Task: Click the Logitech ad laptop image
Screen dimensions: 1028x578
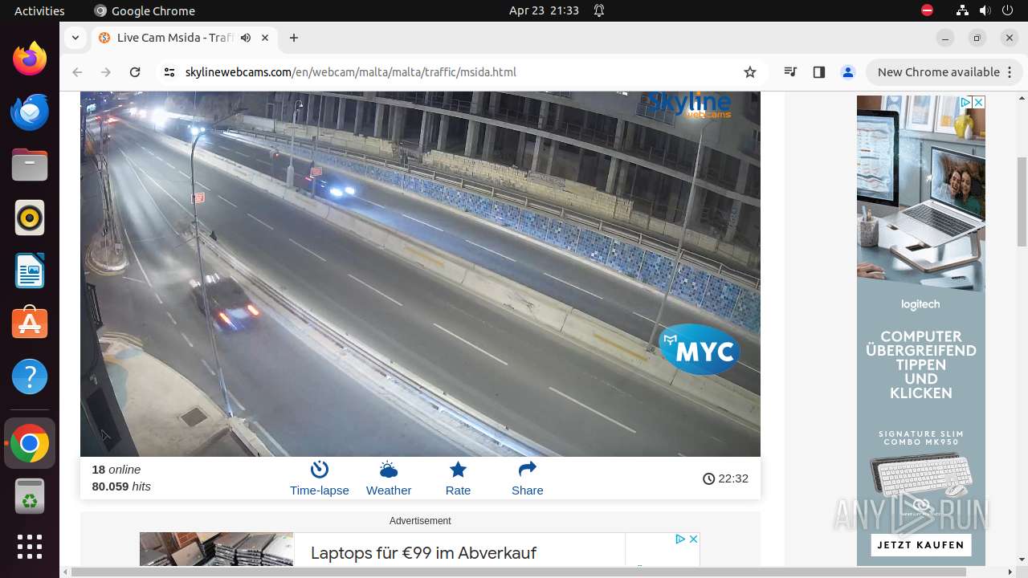Action: [x=920, y=193]
